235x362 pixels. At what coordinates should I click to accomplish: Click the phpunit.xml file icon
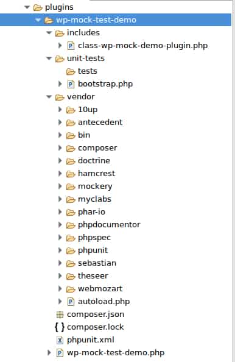60,340
